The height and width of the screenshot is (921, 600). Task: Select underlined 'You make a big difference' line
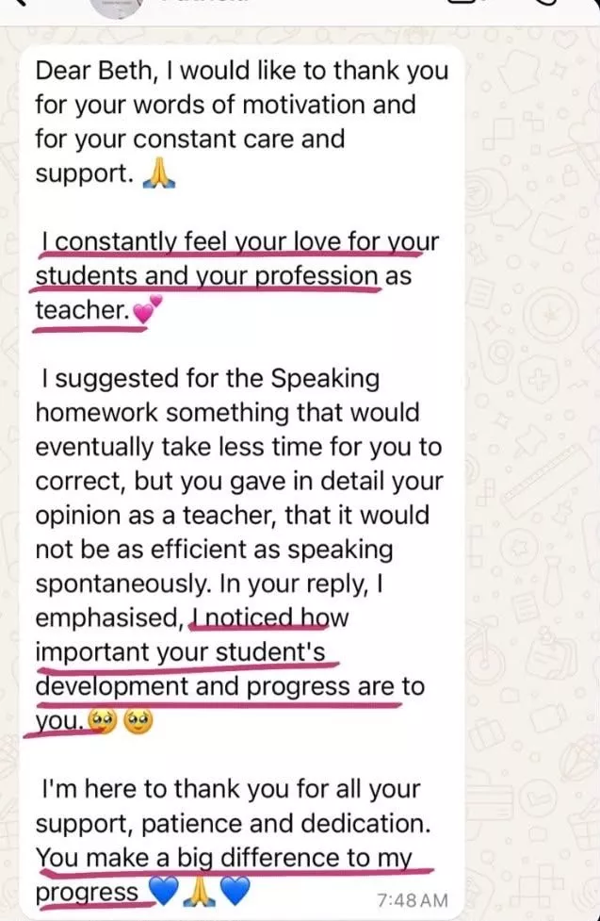pyautogui.click(x=225, y=858)
